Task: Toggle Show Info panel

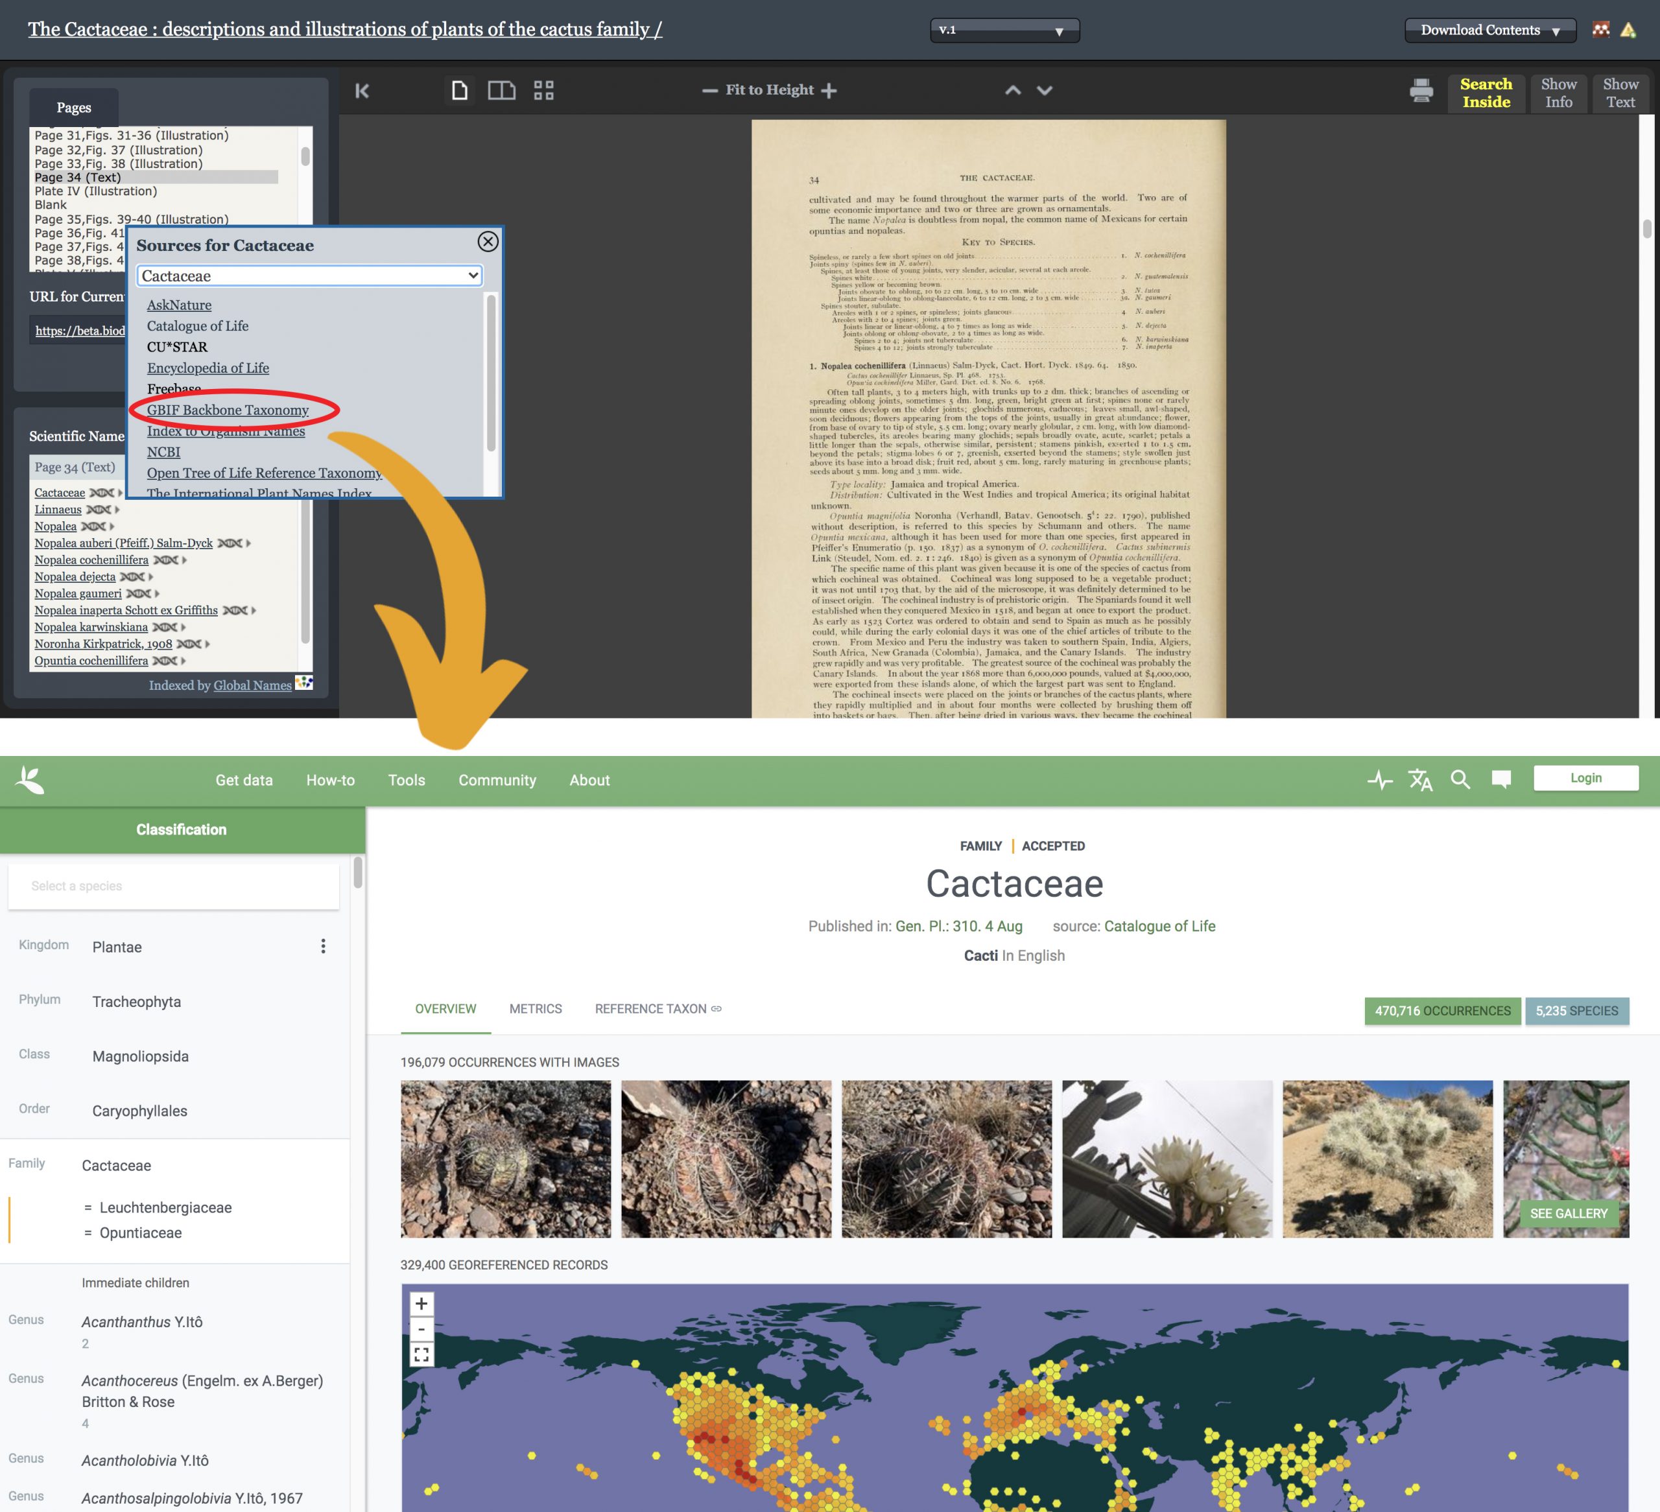Action: coord(1558,93)
